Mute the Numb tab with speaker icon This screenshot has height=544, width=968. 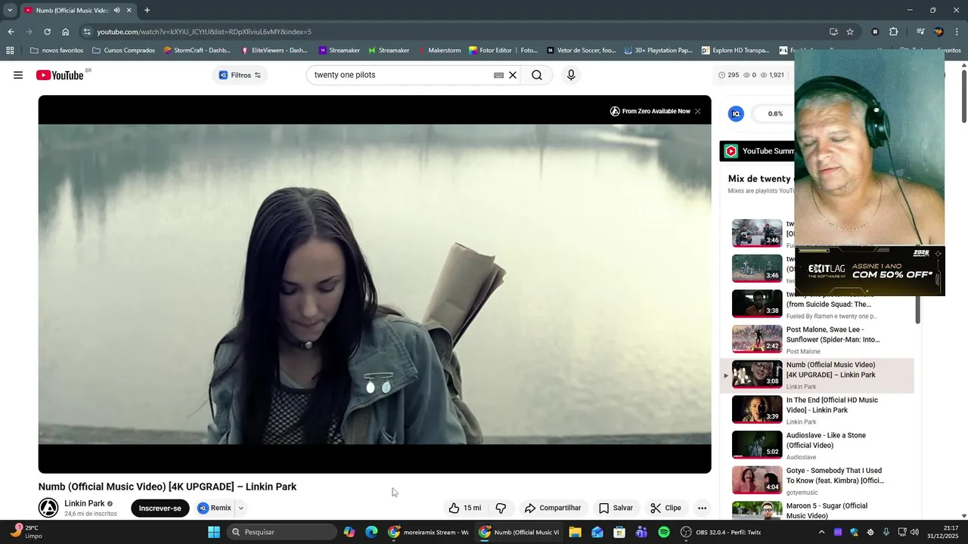116,11
